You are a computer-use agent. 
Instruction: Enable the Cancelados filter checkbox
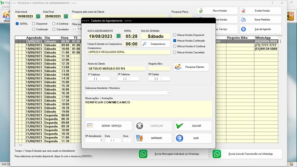click(x=54, y=29)
